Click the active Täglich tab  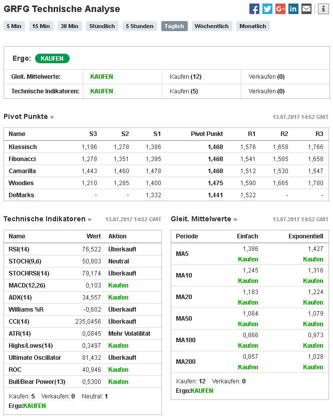[x=174, y=26]
